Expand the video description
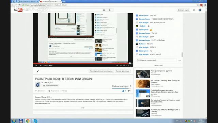 click(83, 108)
